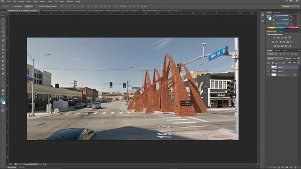Select the Hand tool
This screenshot has height=169, width=301.
tap(3, 91)
